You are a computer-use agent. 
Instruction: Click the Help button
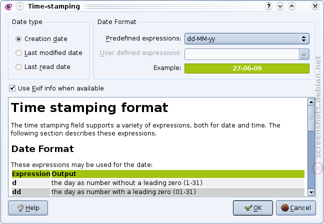(x=28, y=208)
